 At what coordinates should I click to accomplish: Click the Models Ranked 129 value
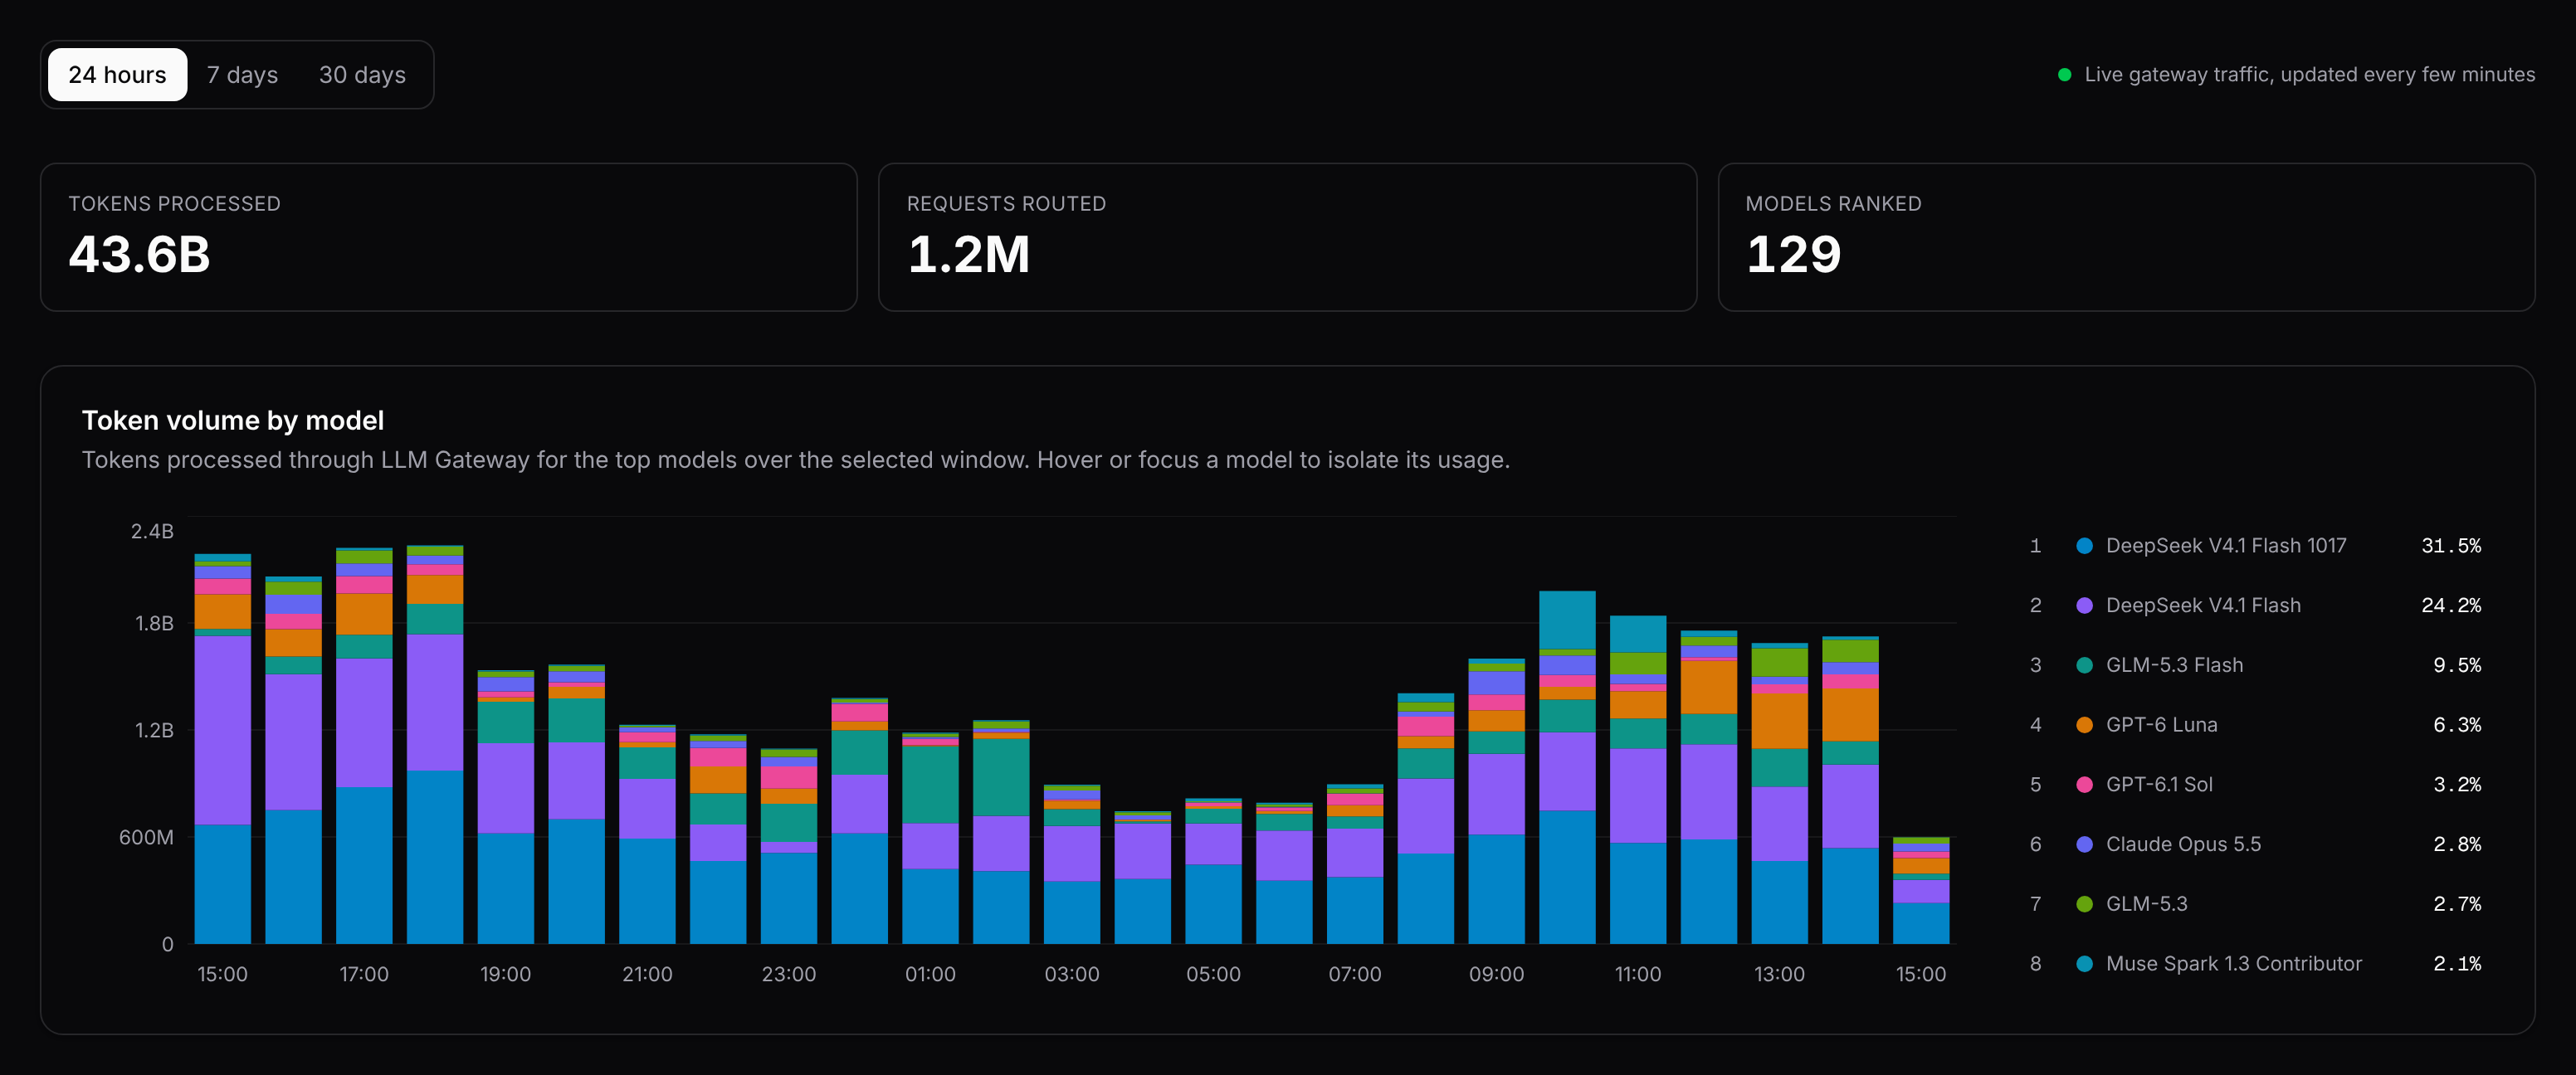[1793, 254]
